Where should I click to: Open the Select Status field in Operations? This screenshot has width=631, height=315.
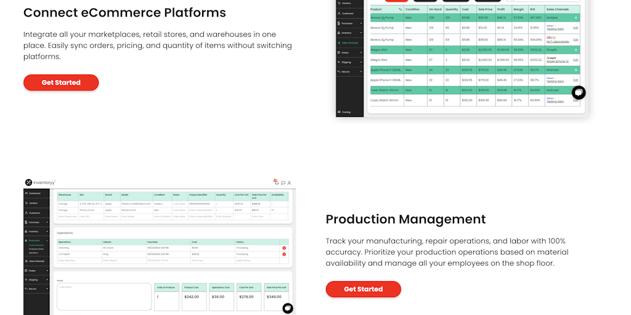pyautogui.click(x=257, y=260)
